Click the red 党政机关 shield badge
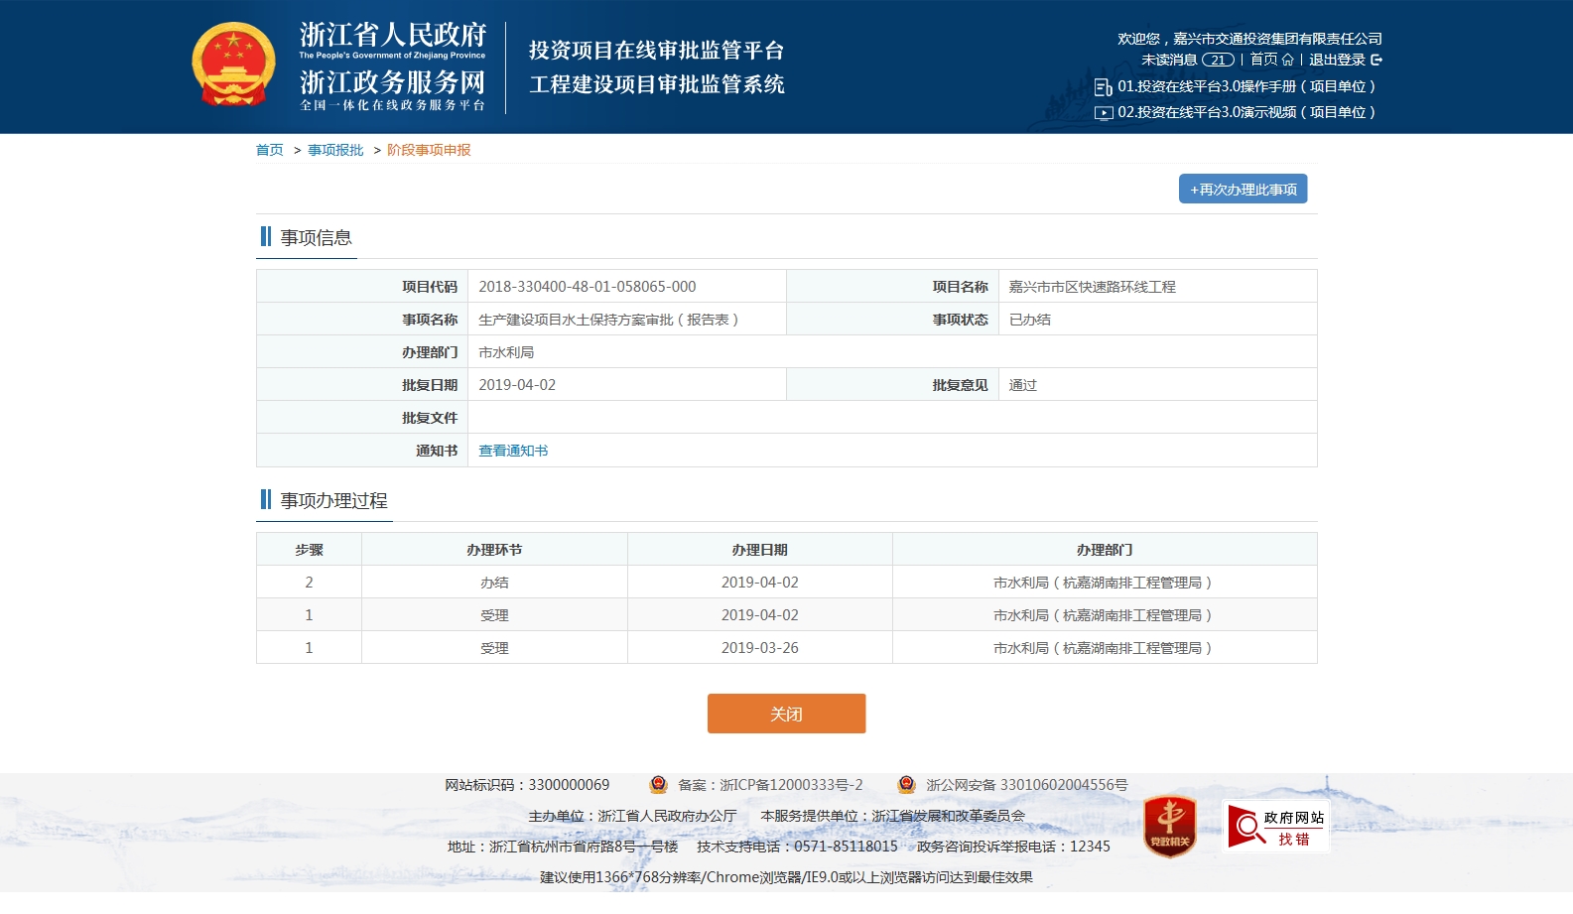This screenshot has height=914, width=1573. point(1169,826)
